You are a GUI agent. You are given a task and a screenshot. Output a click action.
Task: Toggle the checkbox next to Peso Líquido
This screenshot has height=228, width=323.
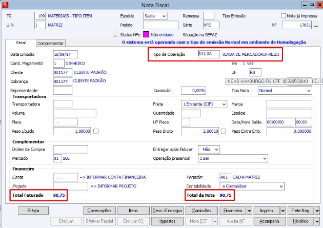(96, 131)
